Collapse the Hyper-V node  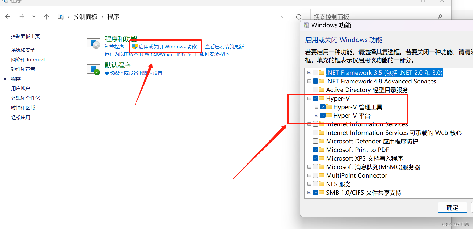tap(309, 98)
